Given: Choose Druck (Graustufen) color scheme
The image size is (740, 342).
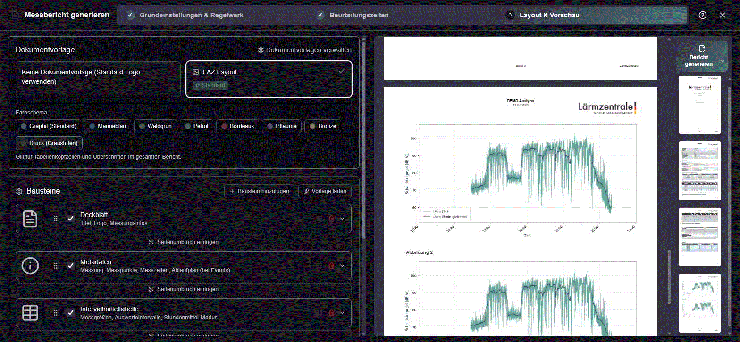Looking at the screenshot, I should point(50,142).
